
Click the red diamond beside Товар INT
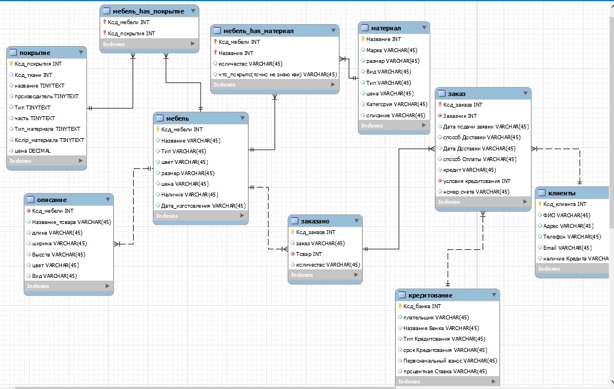coord(293,254)
